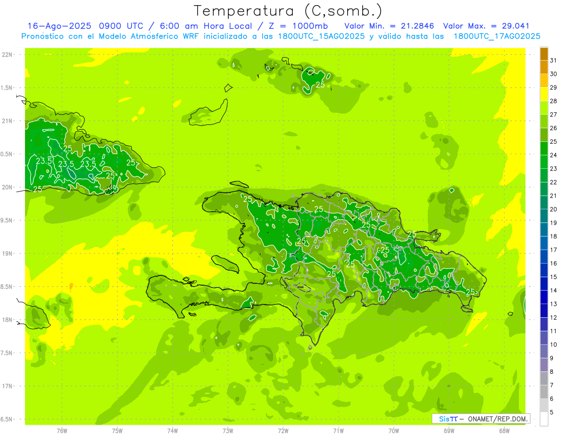The width and height of the screenshot is (566, 437).
Task: Click the '20N' latitude axis label
Action: tap(7, 187)
